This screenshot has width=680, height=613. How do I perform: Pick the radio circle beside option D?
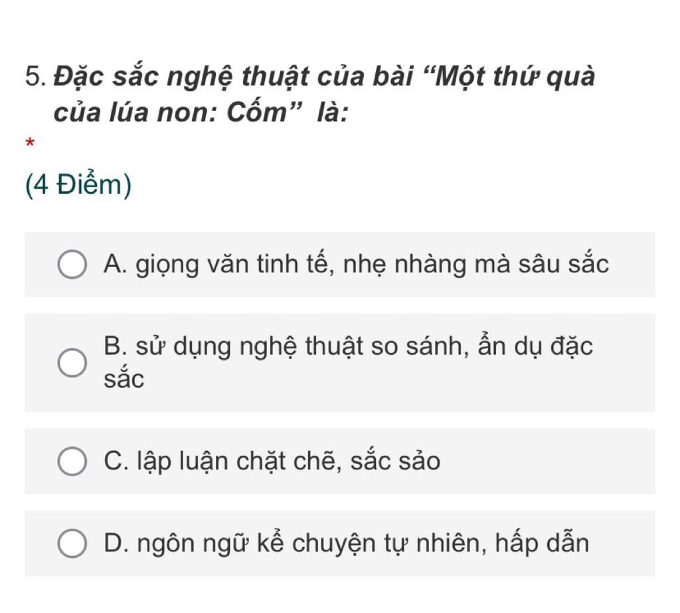point(72,544)
